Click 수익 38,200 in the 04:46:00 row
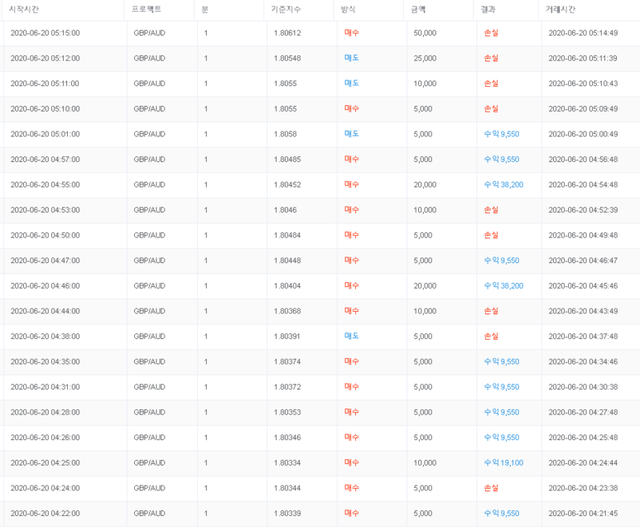Screen dimensions: 640x531 (x=503, y=286)
